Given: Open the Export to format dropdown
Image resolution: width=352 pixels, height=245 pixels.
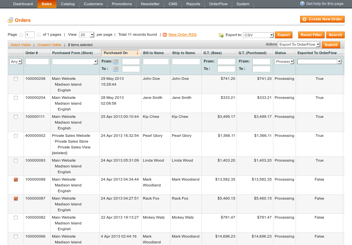Looking at the screenshot, I should [258, 34].
